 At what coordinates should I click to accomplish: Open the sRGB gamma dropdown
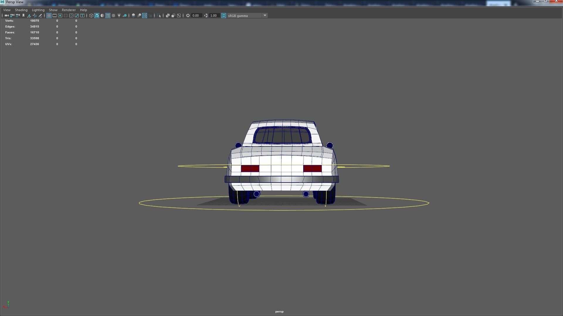247,16
